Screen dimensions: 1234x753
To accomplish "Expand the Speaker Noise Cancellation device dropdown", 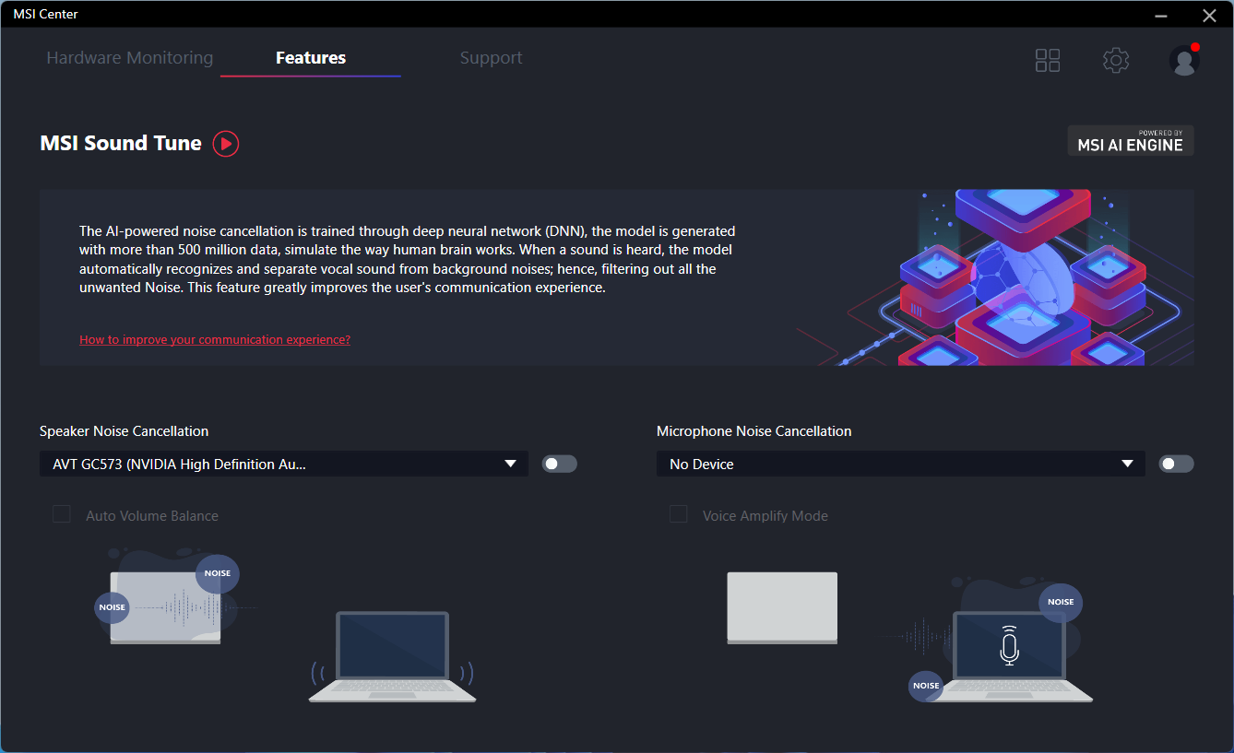I will pos(284,464).
